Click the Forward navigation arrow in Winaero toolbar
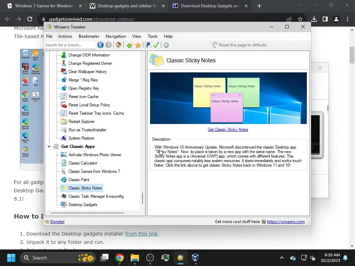Viewport: 355px width, 266px height. tap(109, 45)
